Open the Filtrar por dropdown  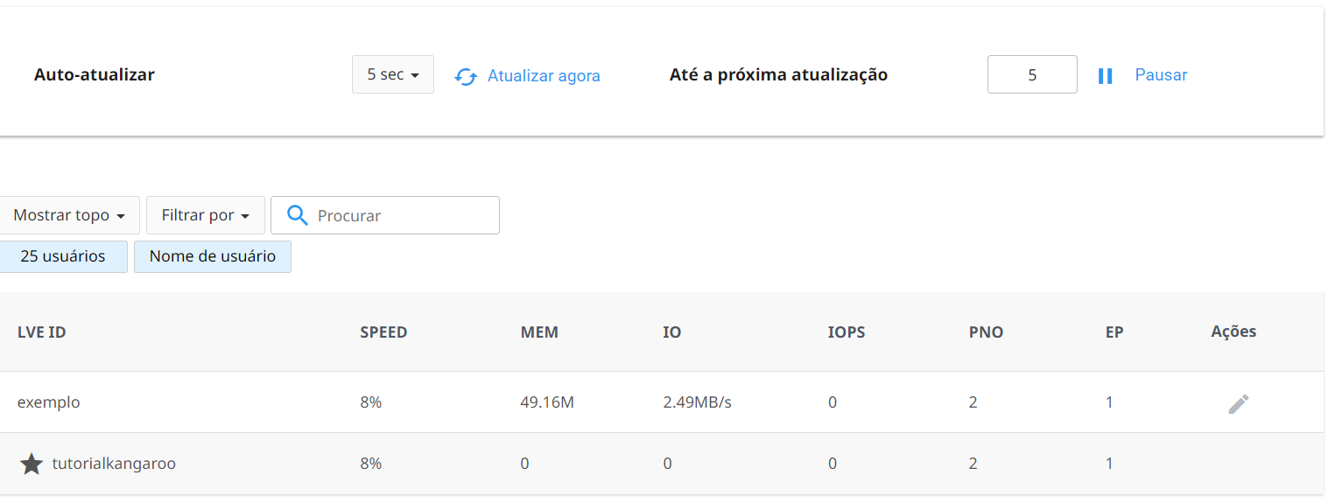coord(206,215)
